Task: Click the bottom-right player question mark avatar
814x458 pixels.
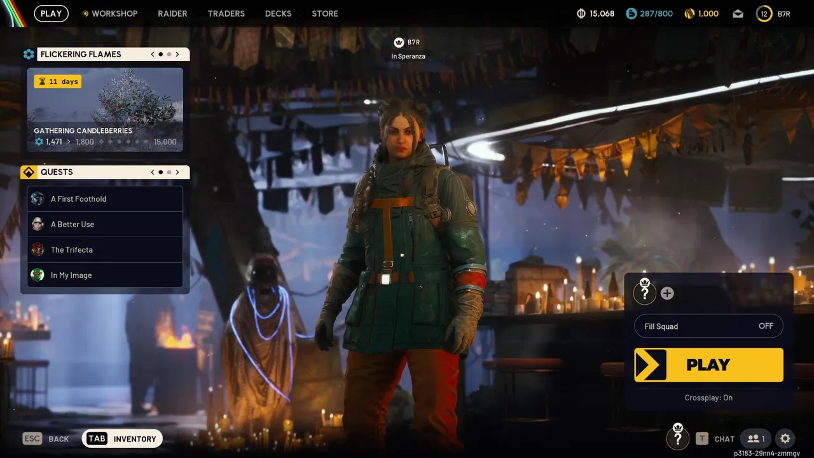Action: click(678, 438)
